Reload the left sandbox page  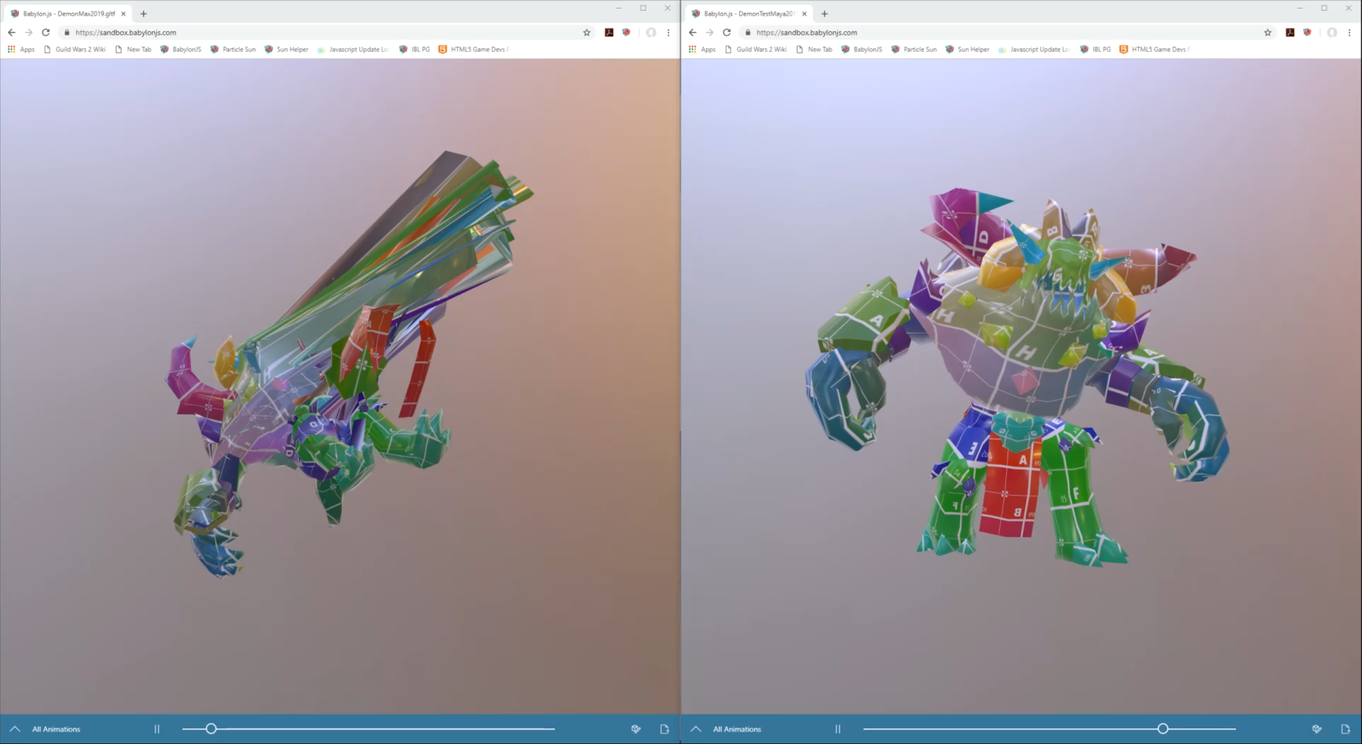(46, 32)
